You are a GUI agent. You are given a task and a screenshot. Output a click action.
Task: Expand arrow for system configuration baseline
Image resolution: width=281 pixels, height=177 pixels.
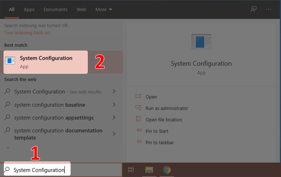(x=114, y=105)
